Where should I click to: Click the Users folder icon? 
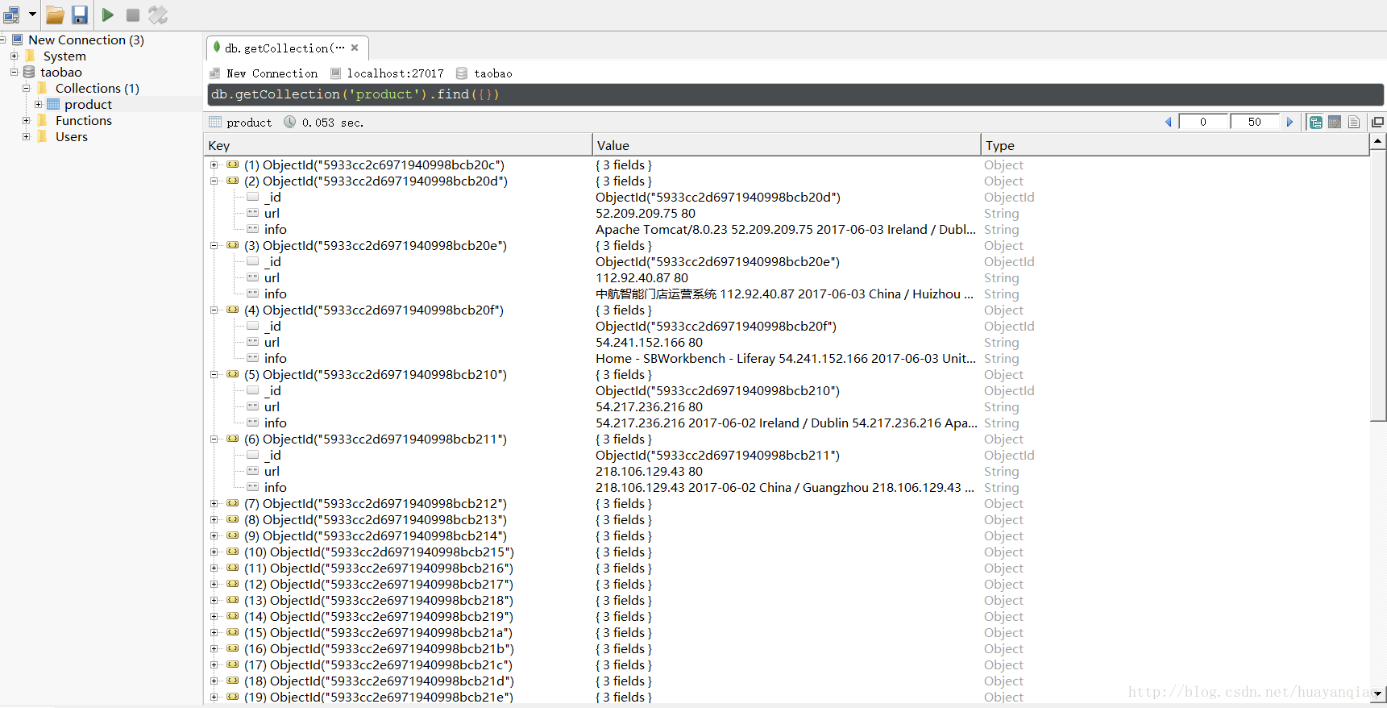pyautogui.click(x=42, y=136)
